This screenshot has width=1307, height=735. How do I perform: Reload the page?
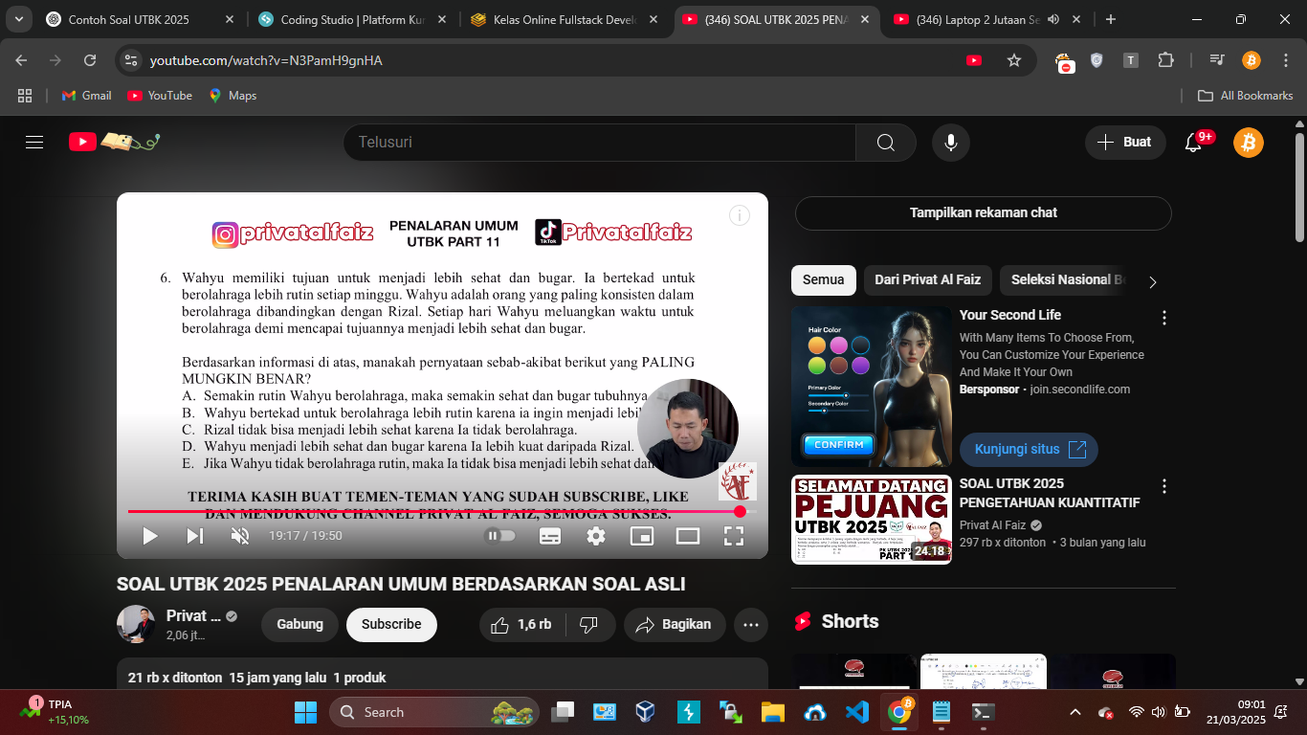point(90,60)
